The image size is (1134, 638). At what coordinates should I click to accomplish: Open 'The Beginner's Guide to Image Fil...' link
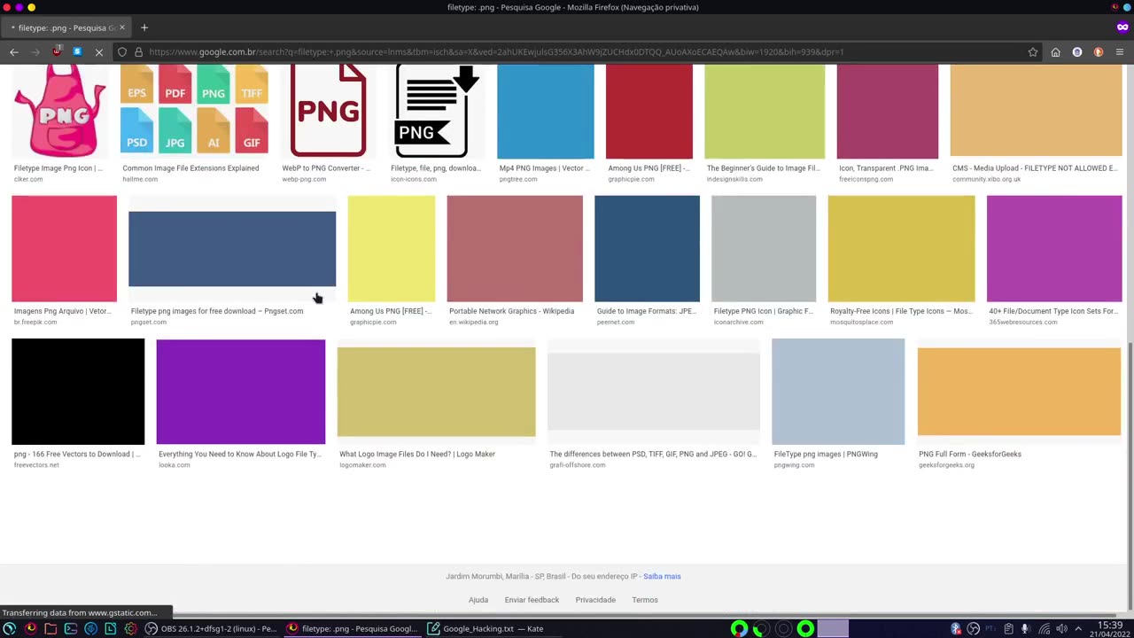point(763,168)
